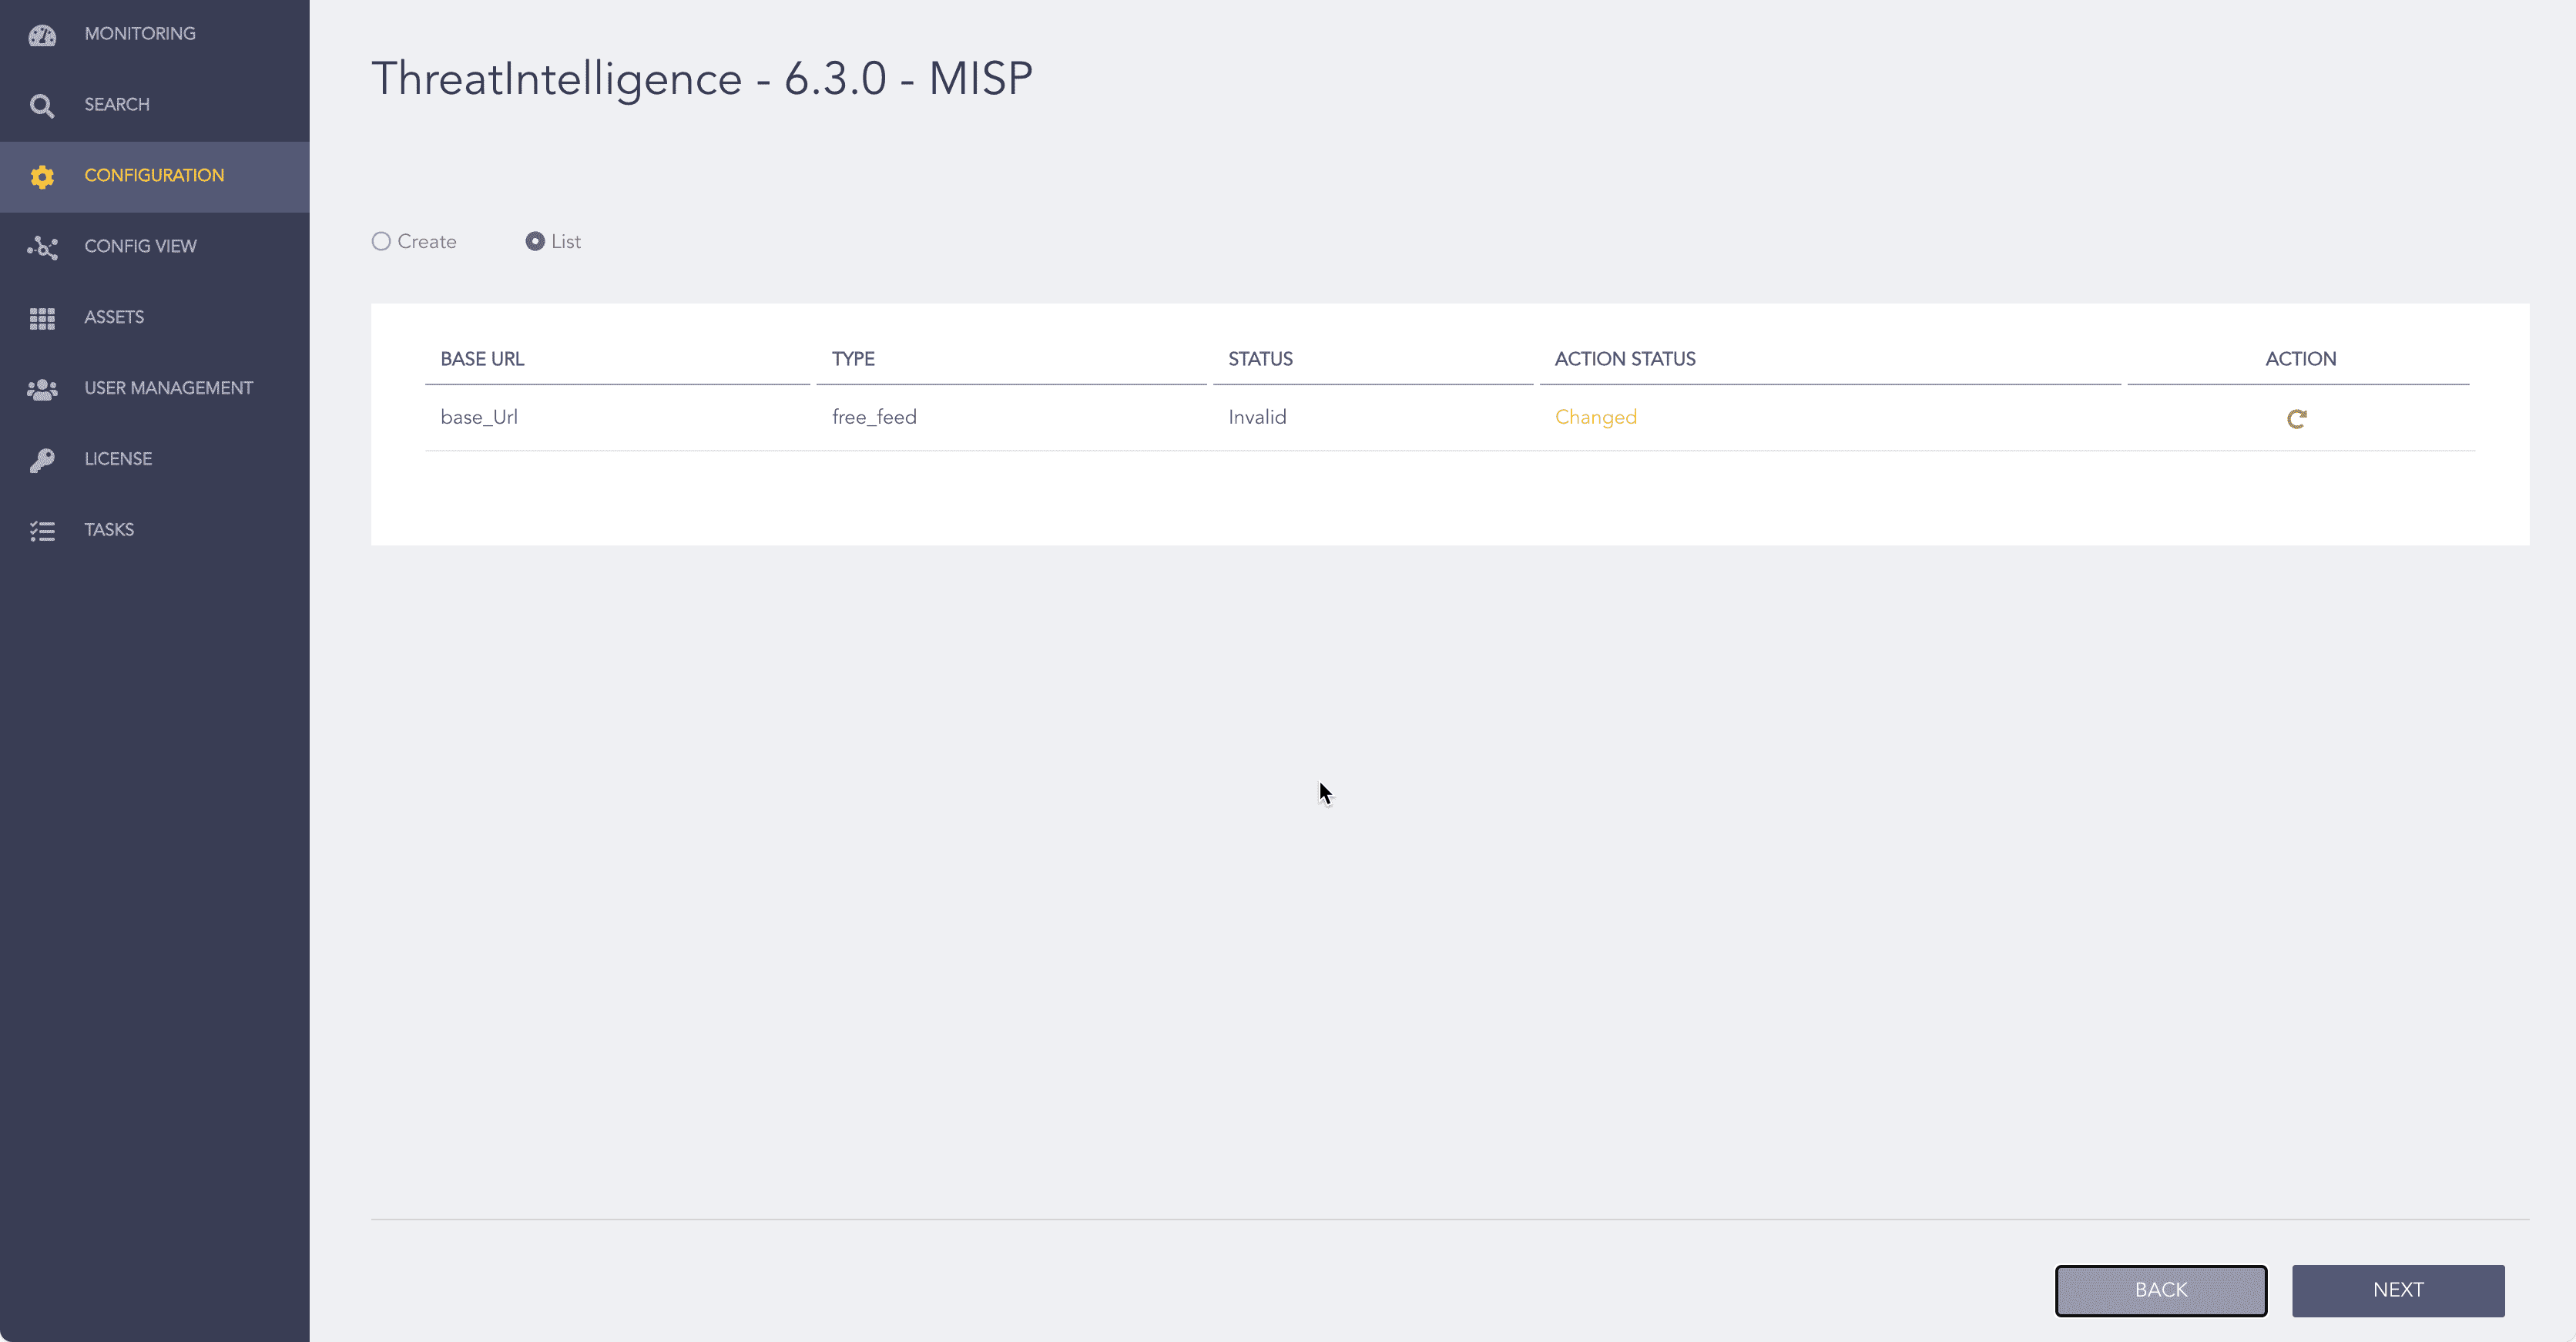Click the Search magnifier icon

pos(42,105)
